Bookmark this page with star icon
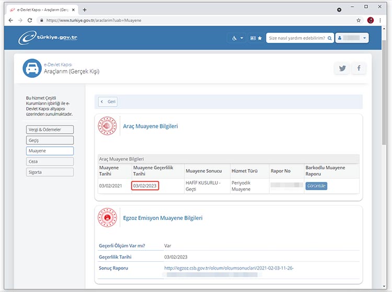392x292 pixels. 359,20
